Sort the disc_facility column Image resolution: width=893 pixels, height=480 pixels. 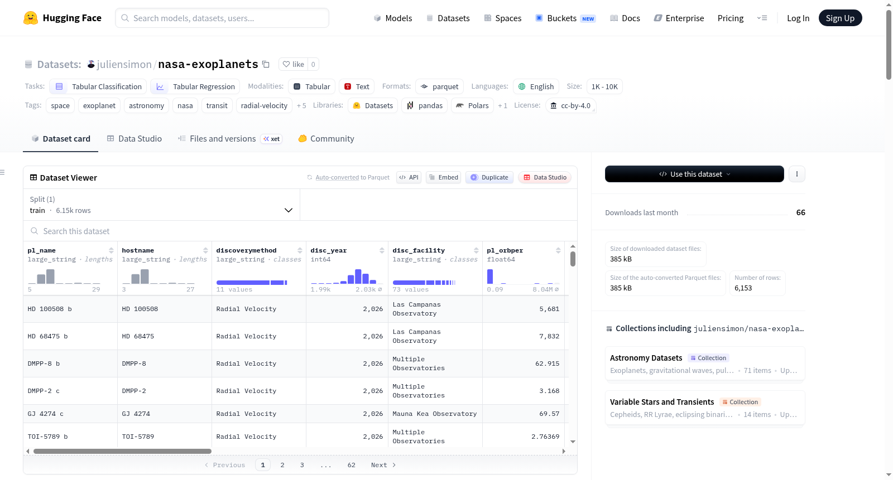[x=477, y=250]
